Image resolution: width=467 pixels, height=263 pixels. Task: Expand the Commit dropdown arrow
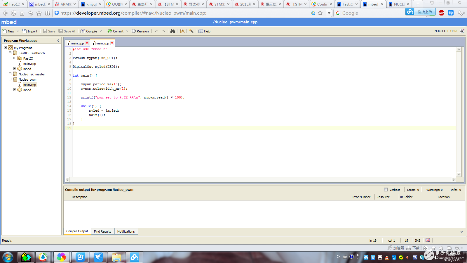[127, 31]
